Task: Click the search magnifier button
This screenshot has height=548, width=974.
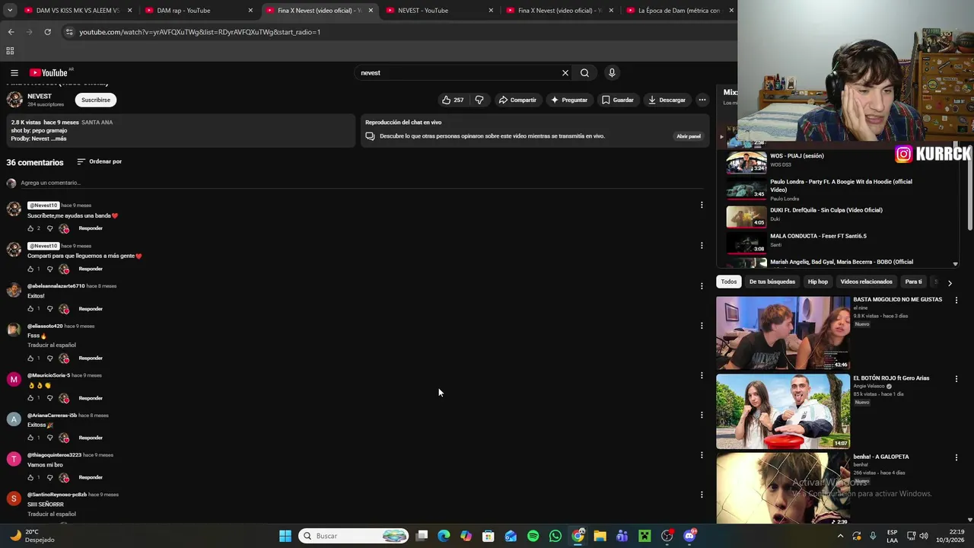Action: (584, 73)
